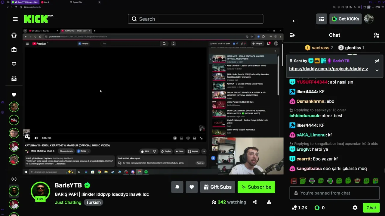The height and width of the screenshot is (216, 385).
Task: Open a new browser tab
Action: (x=99, y=2)
